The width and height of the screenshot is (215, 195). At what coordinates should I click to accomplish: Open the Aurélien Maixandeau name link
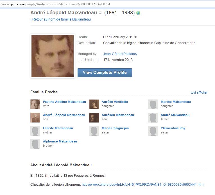tap(118, 115)
